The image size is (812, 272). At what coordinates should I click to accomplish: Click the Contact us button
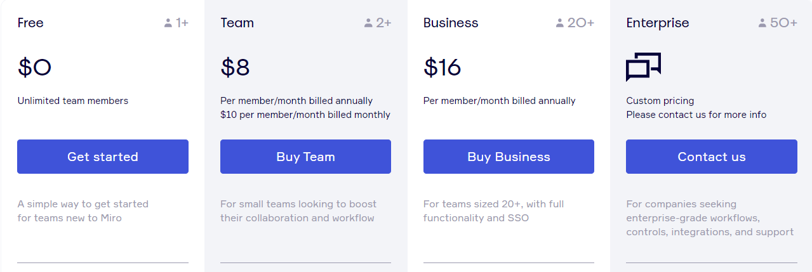pyautogui.click(x=712, y=157)
